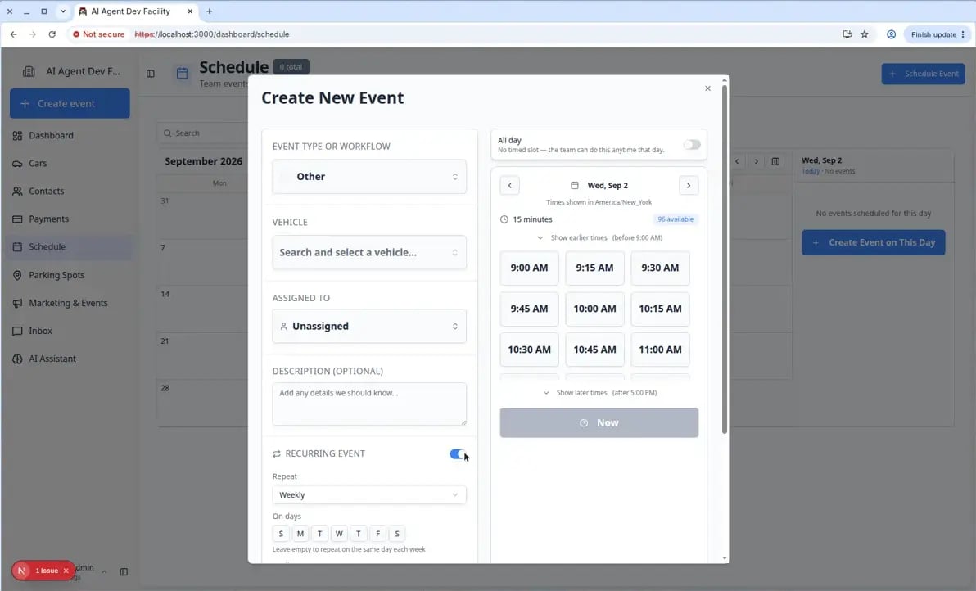976x591 pixels.
Task: Toggle Wednesday in On days
Action: [339, 534]
